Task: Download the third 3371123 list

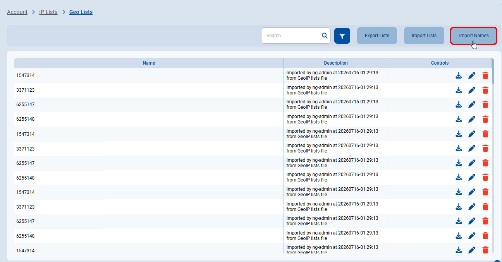Action: 459,207
